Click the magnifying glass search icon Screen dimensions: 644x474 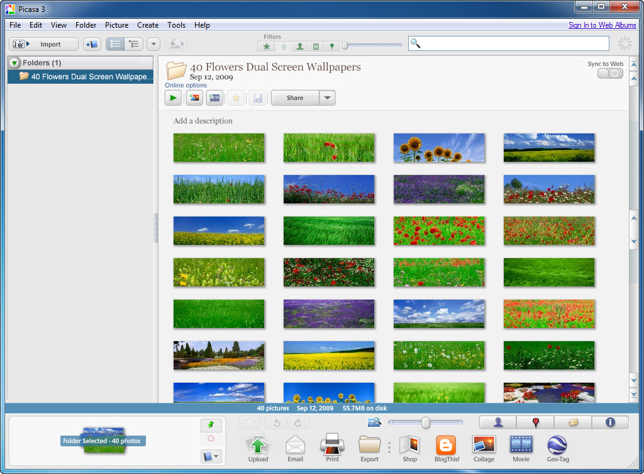tap(415, 43)
